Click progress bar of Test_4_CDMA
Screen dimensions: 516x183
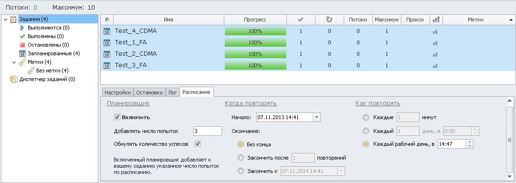(x=255, y=31)
